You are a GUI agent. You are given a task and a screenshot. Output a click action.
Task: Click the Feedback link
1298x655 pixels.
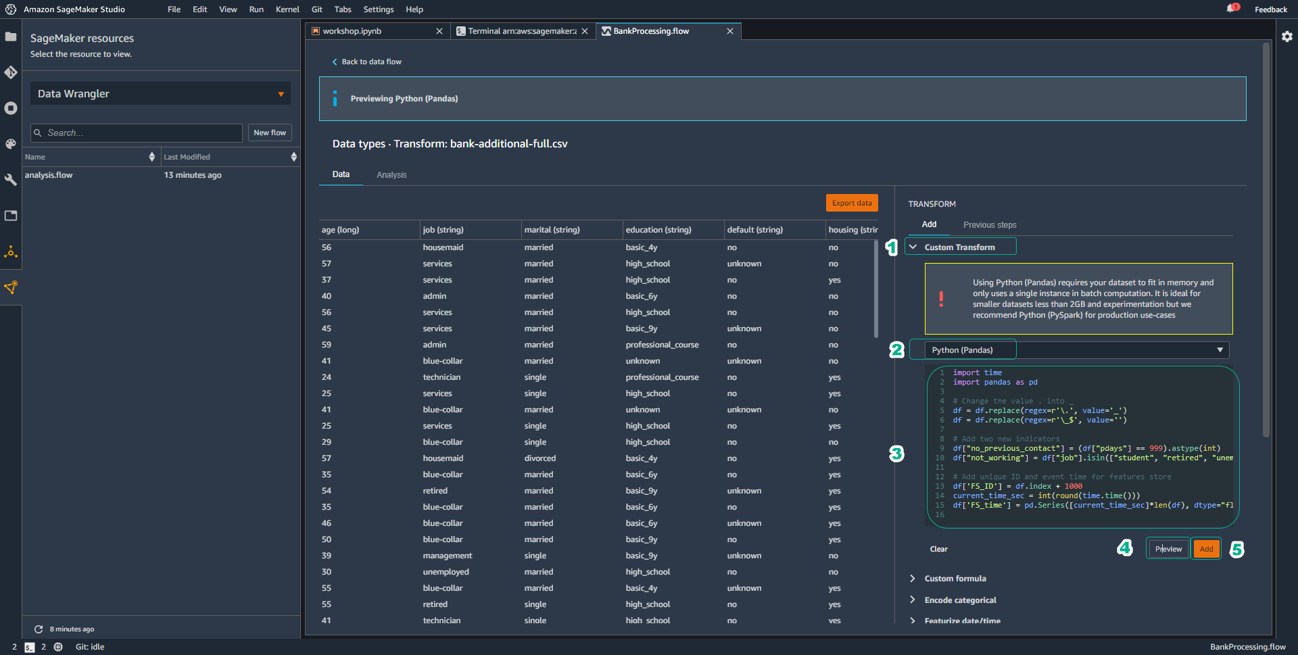point(1271,9)
